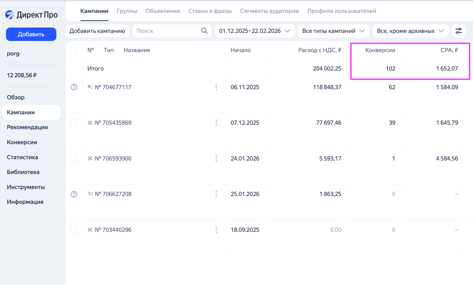This screenshot has height=285, width=473.
Task: Open three-dot menu for campaign 706627208
Action: [216, 194]
